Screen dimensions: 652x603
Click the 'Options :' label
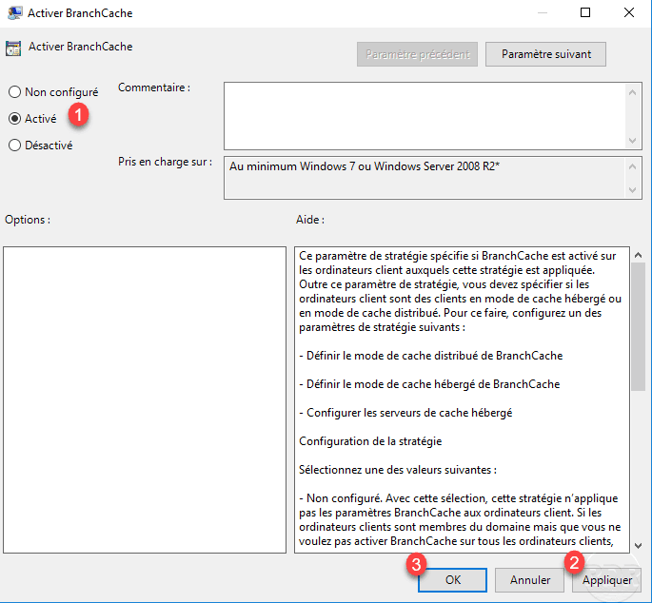[28, 220]
